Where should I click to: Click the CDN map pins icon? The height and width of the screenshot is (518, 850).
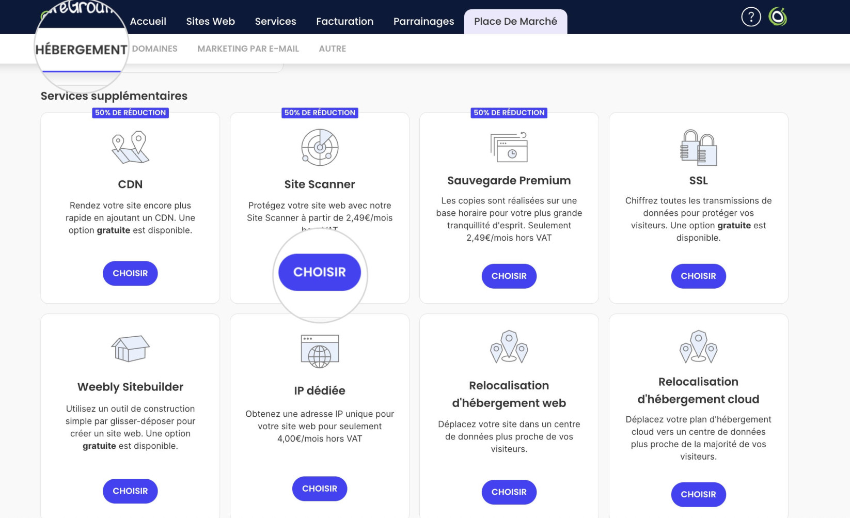pos(130,147)
